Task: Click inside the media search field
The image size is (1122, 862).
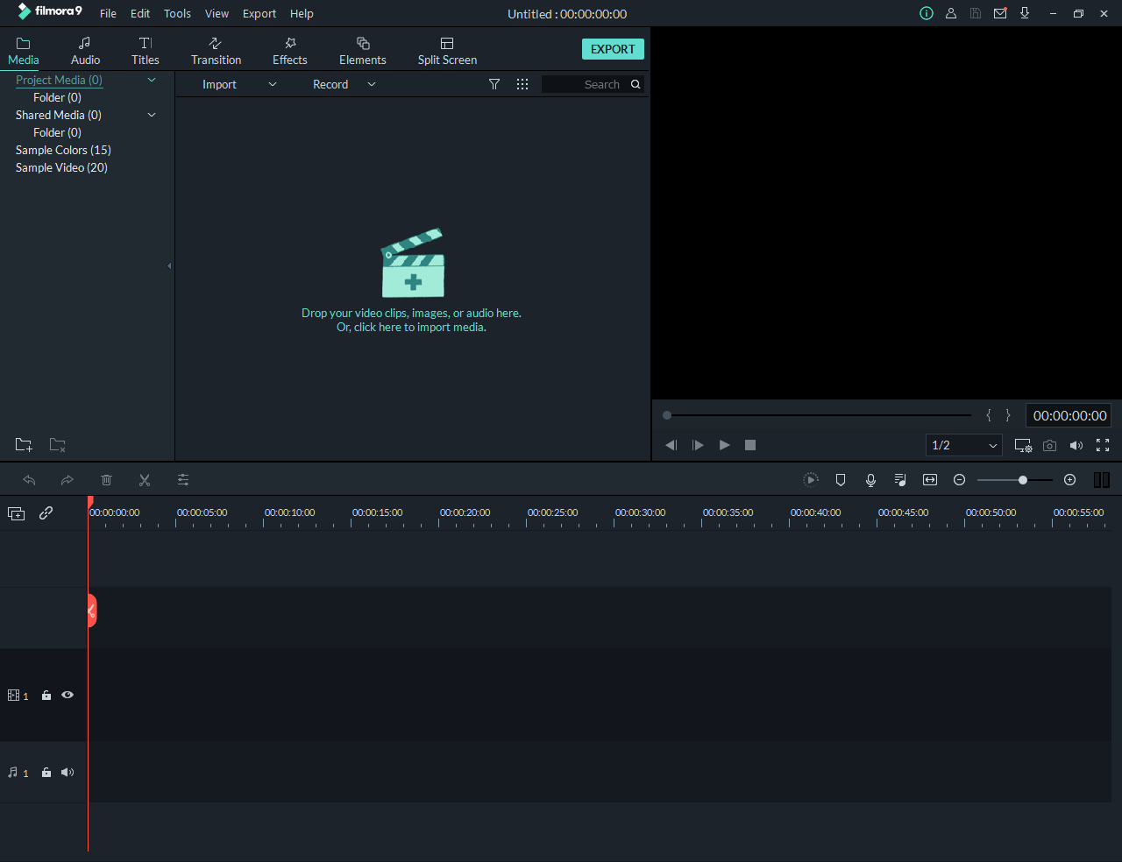Action: click(586, 84)
